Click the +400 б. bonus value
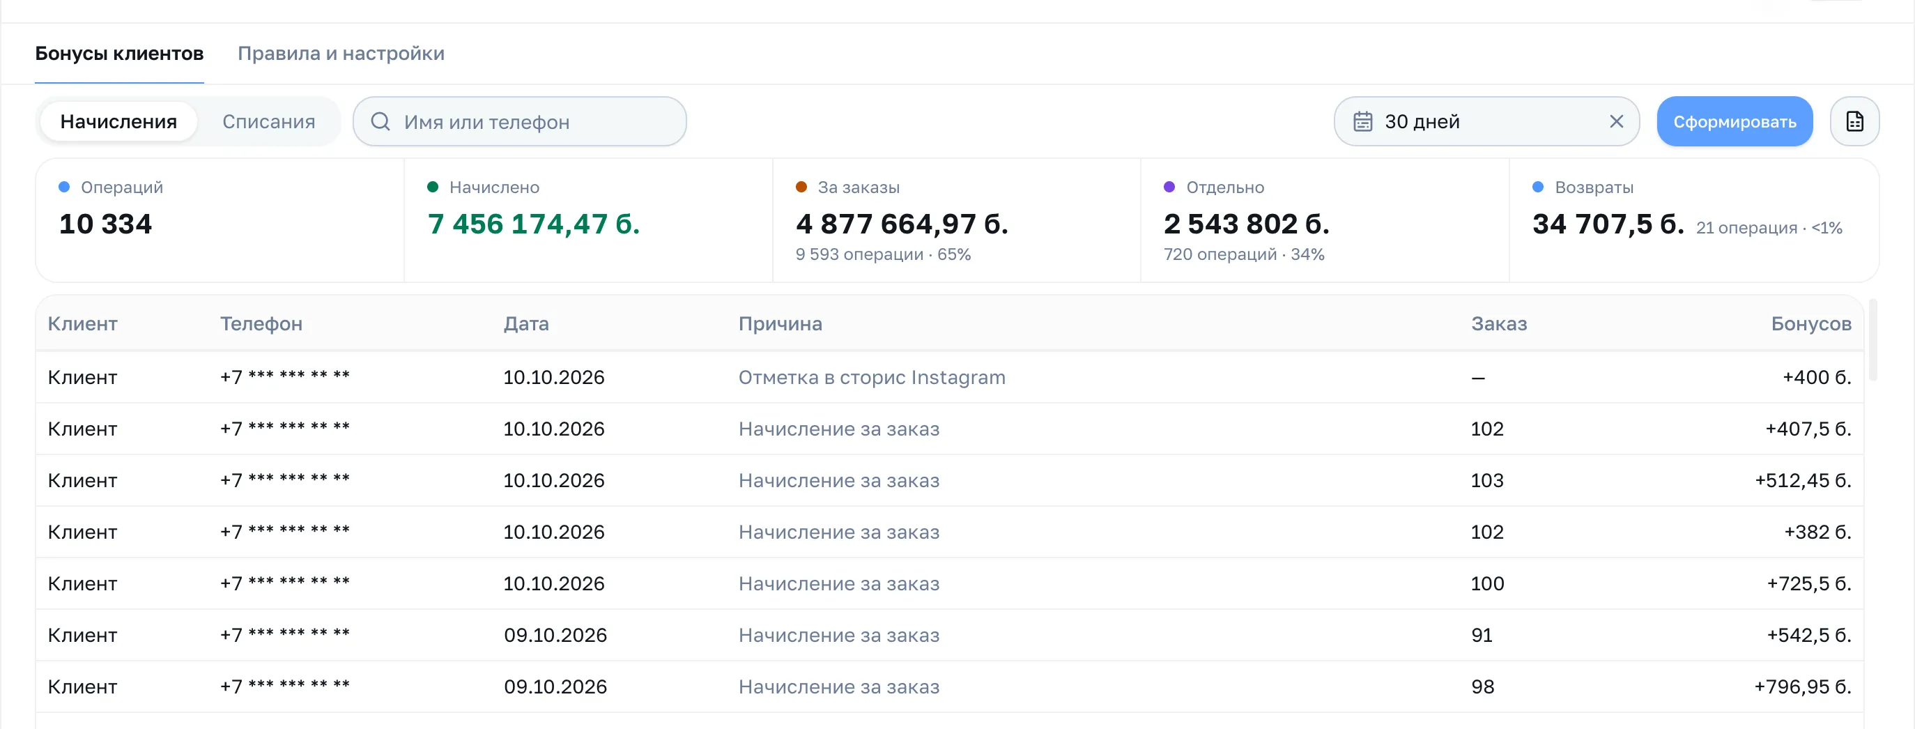Image resolution: width=1915 pixels, height=729 pixels. click(x=1816, y=377)
